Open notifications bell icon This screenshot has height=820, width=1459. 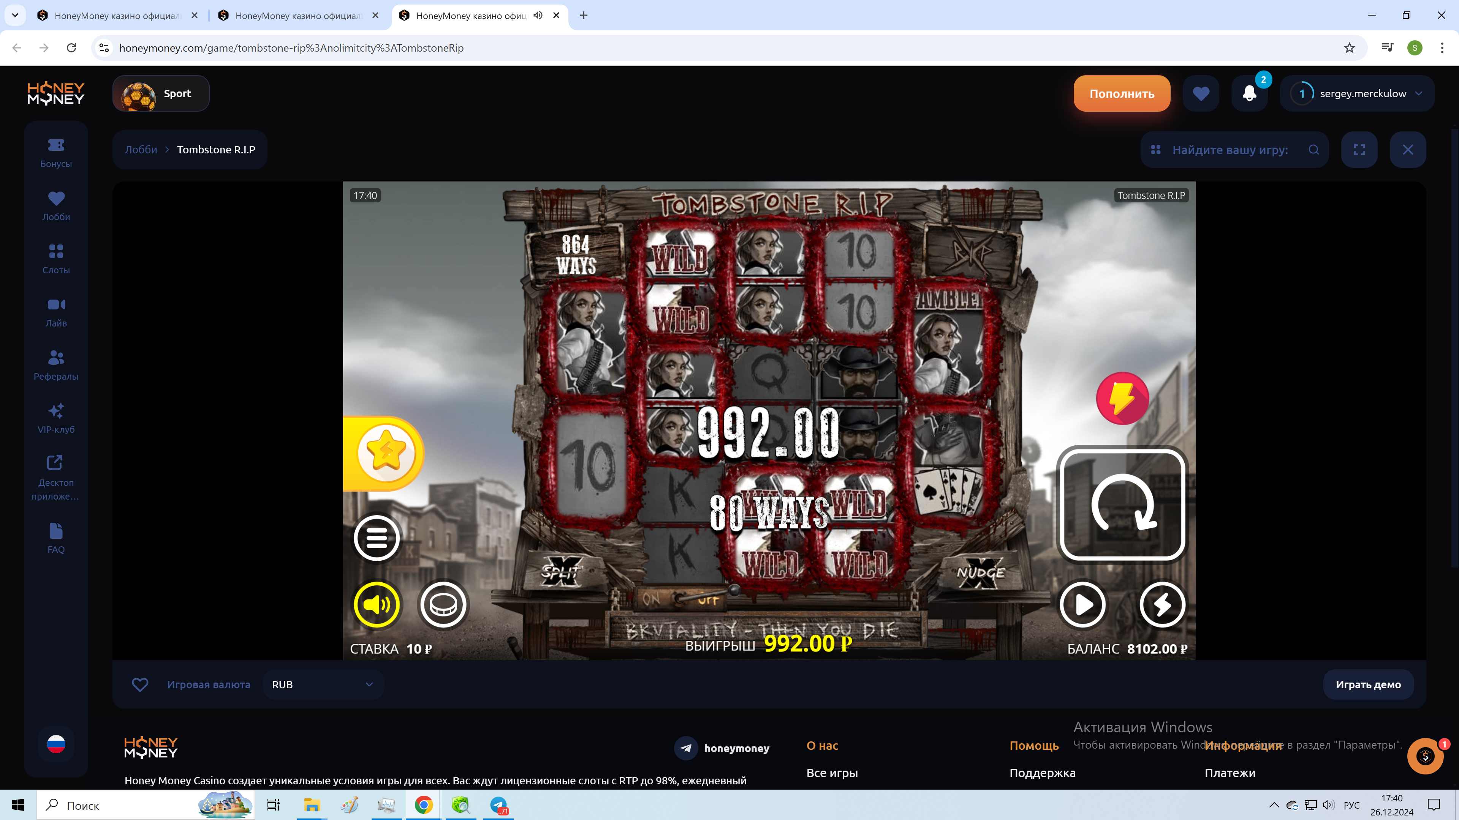click(x=1249, y=94)
